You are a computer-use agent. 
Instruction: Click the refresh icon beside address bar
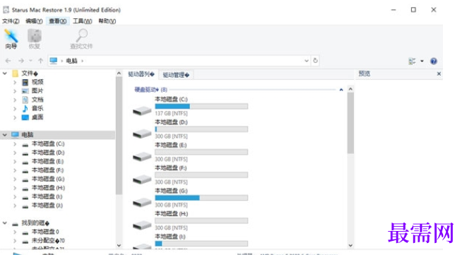(315, 61)
